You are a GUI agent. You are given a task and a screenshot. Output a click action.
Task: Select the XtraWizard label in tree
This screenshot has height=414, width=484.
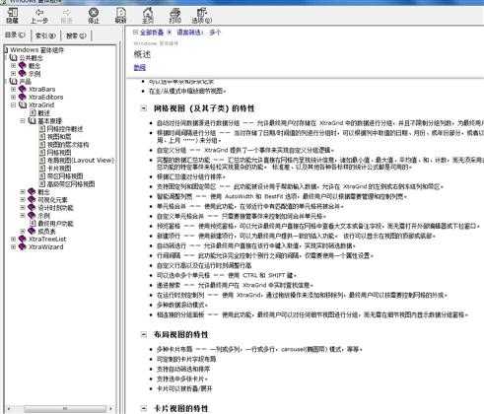click(x=45, y=246)
